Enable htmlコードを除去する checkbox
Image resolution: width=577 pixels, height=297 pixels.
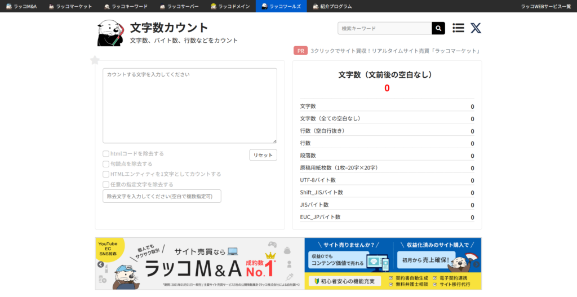click(105, 153)
